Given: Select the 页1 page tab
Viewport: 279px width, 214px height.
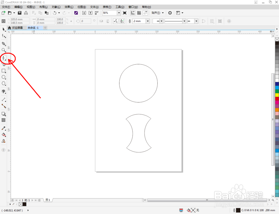Looking at the screenshot, I should point(48,200).
